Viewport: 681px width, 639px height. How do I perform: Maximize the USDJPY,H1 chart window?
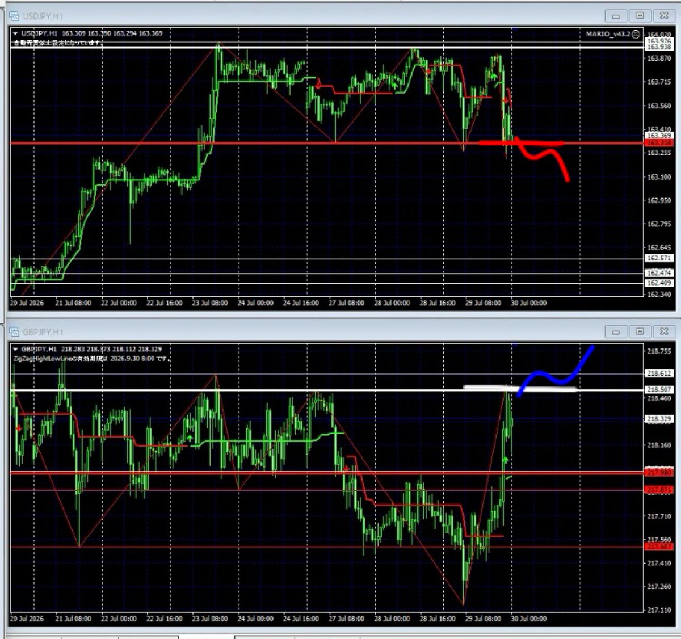[x=640, y=16]
